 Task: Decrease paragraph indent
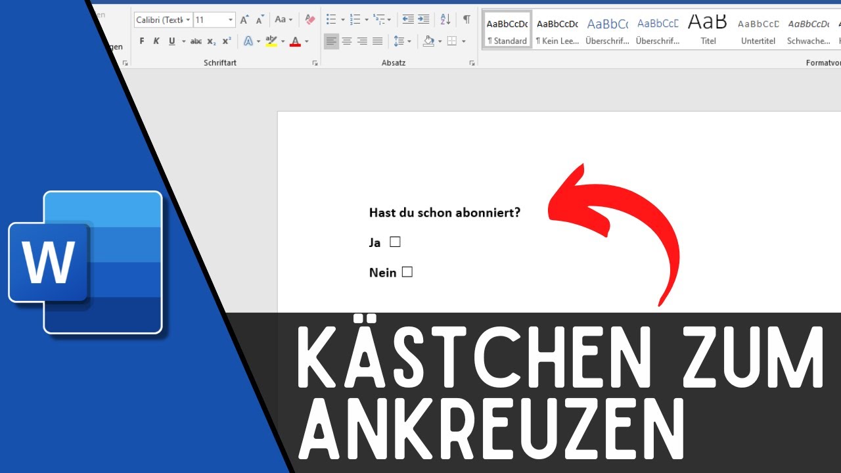pos(408,20)
